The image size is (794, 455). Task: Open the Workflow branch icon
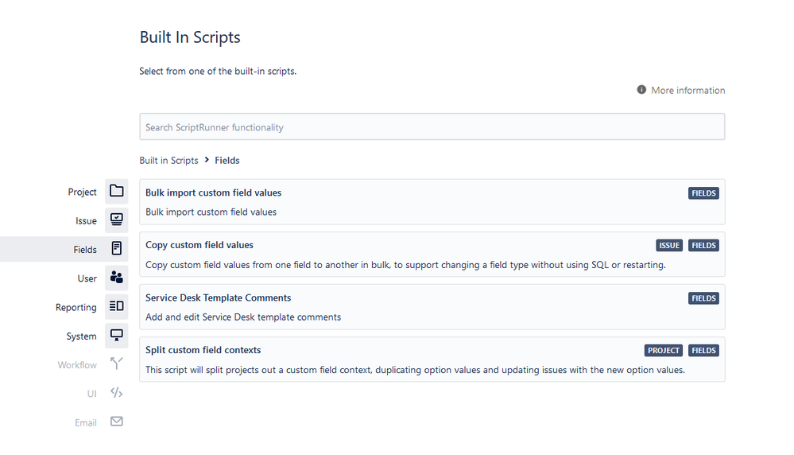tap(117, 364)
